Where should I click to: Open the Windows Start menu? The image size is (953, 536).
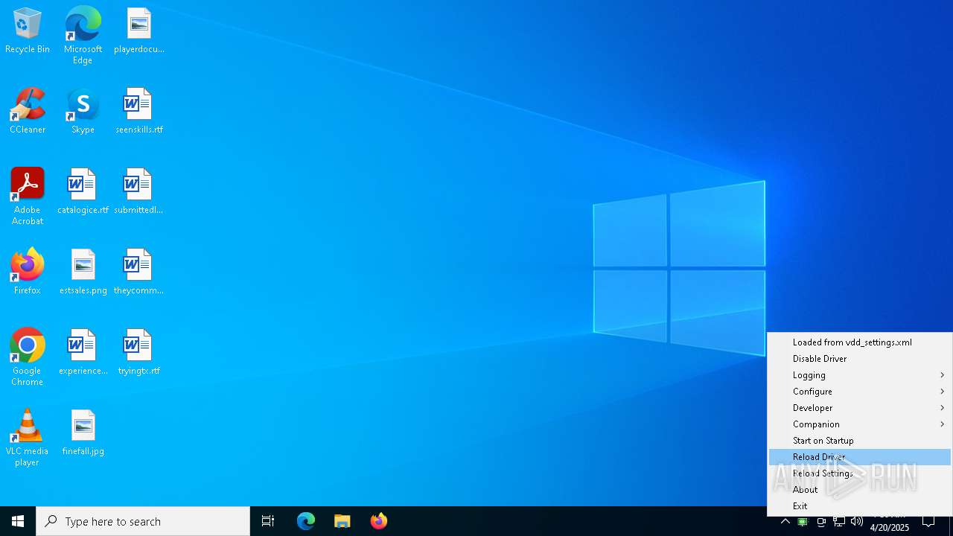click(x=18, y=521)
